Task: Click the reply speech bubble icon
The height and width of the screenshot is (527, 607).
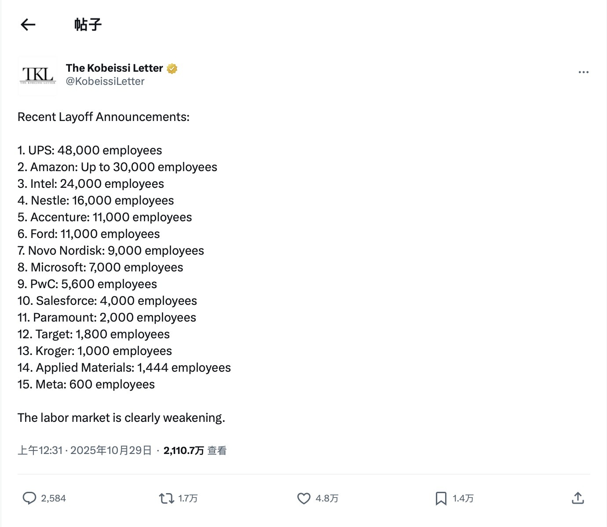Action: 29,498
